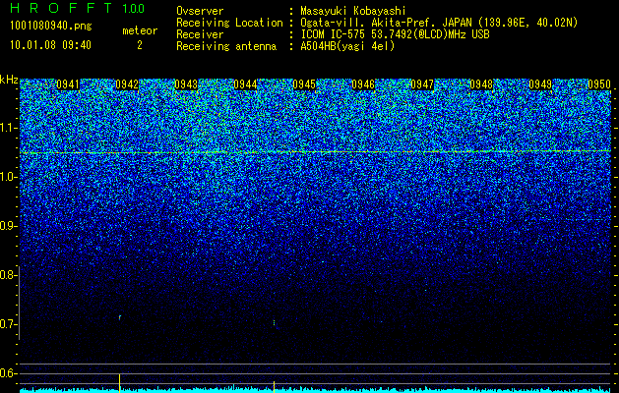619x393 pixels.
Task: Click the 0945 time marker
Action: (x=304, y=84)
